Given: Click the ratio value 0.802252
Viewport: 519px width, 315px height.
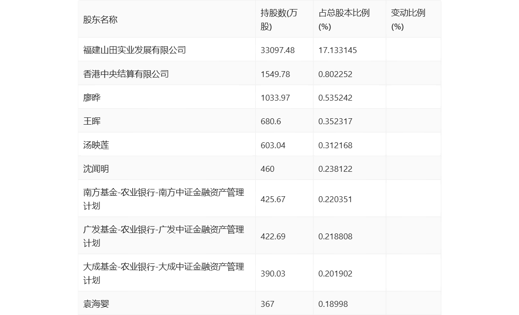Looking at the screenshot, I should click(x=335, y=74).
